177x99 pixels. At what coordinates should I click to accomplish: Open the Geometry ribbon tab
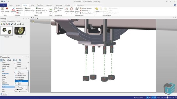pos(49,5)
